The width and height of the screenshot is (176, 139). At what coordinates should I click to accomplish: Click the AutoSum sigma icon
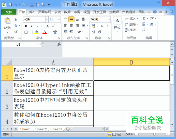tap(144, 19)
